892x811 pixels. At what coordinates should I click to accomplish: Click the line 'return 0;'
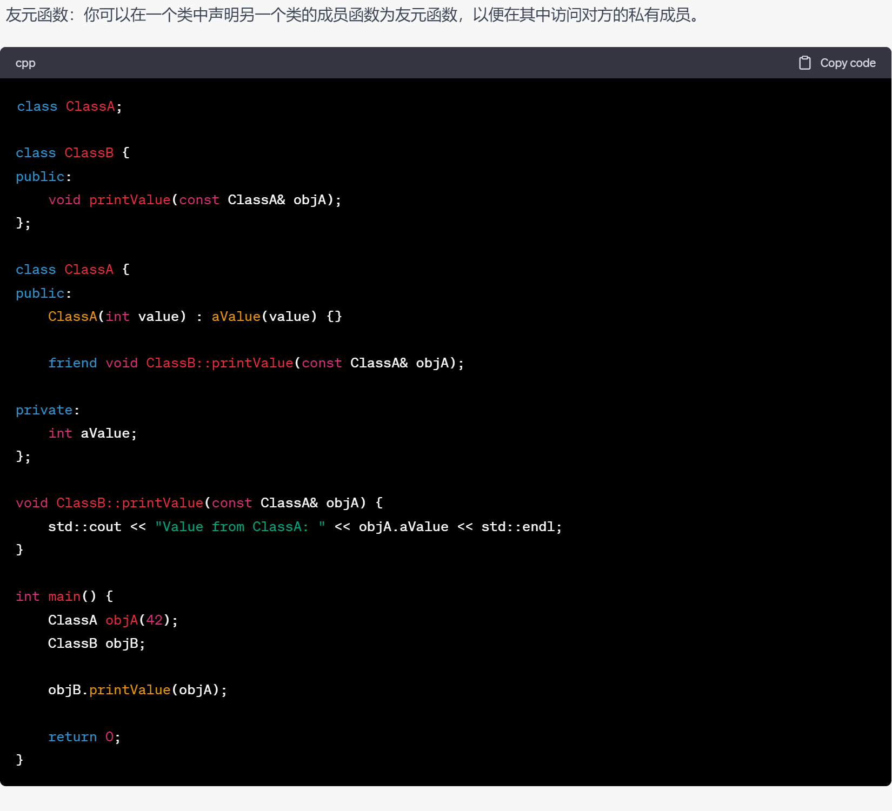(x=84, y=737)
